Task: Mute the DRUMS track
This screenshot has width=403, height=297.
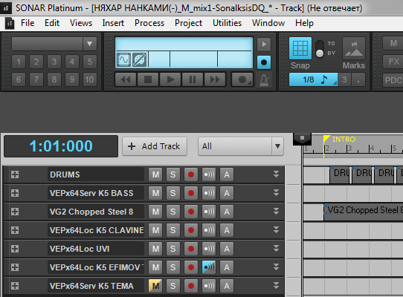Action: click(155, 174)
